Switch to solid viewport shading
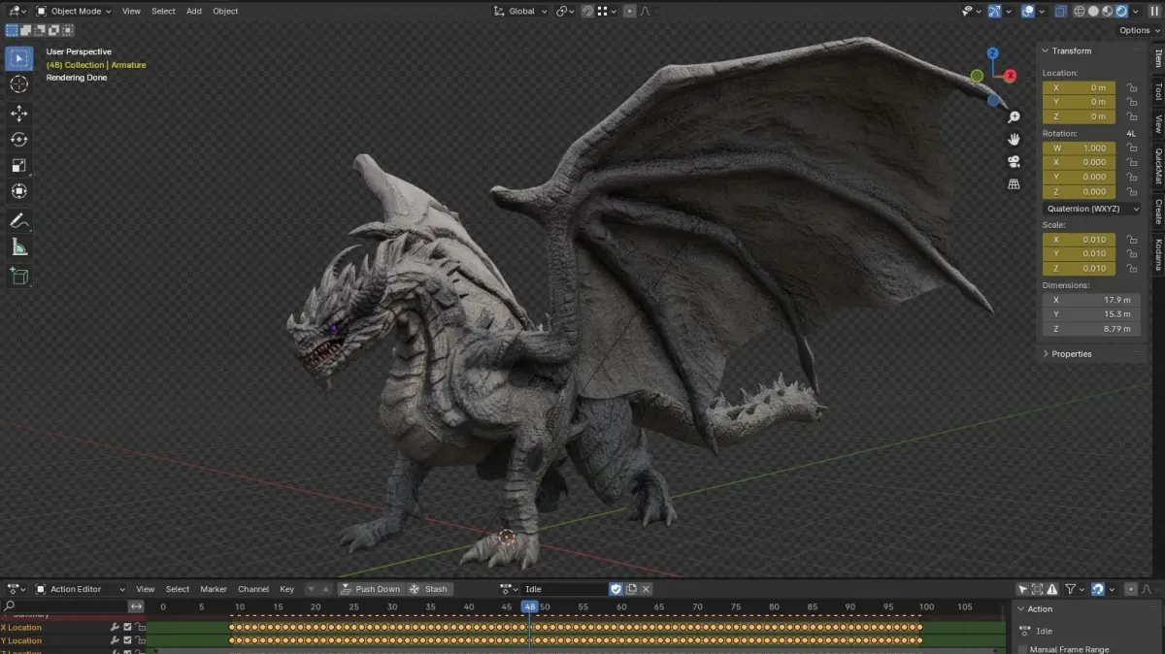 click(1093, 11)
